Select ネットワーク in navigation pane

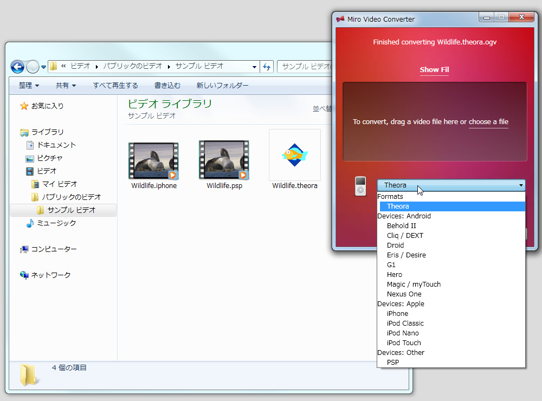coord(51,275)
